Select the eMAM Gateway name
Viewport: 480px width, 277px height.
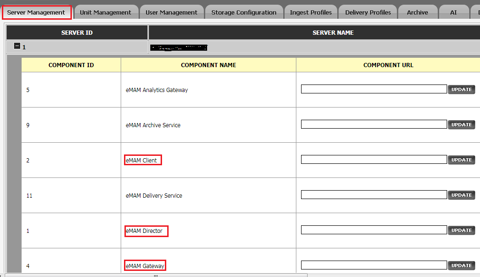pyautogui.click(x=145, y=266)
